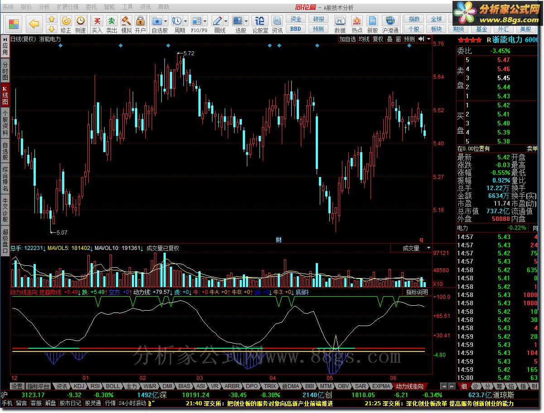Click the yellow down arrow icon

[52, 29]
